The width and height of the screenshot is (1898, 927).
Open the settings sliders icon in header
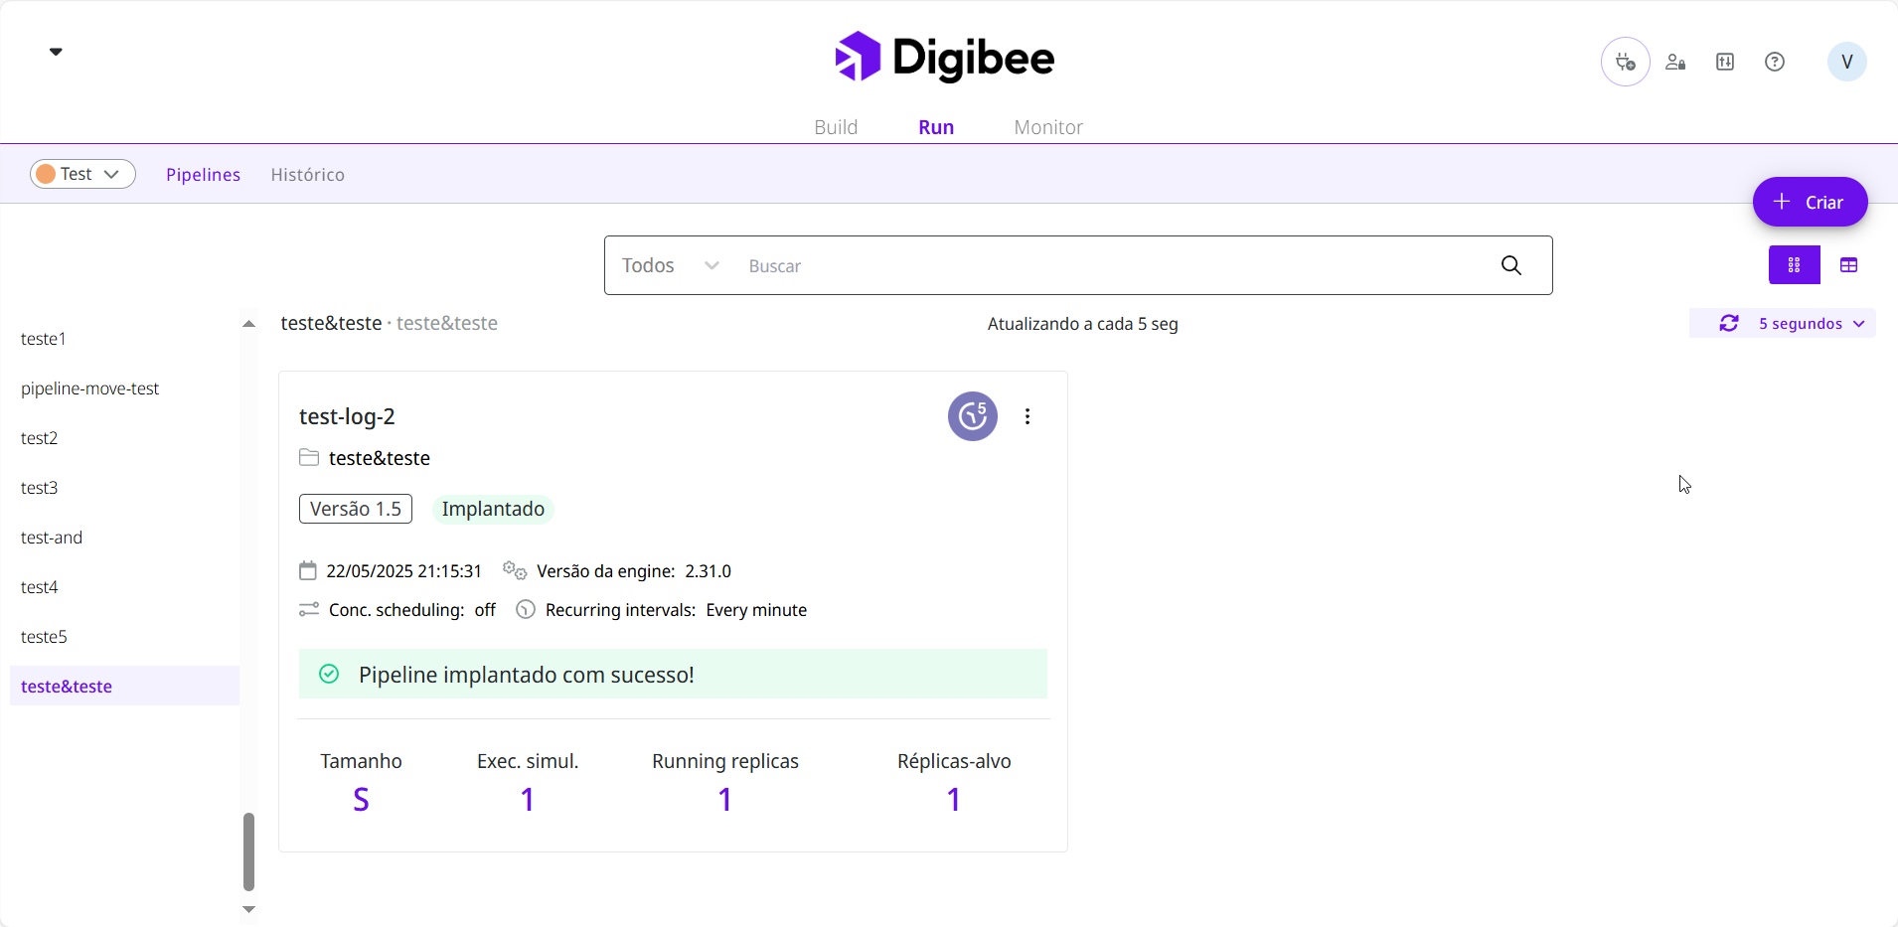click(1725, 62)
